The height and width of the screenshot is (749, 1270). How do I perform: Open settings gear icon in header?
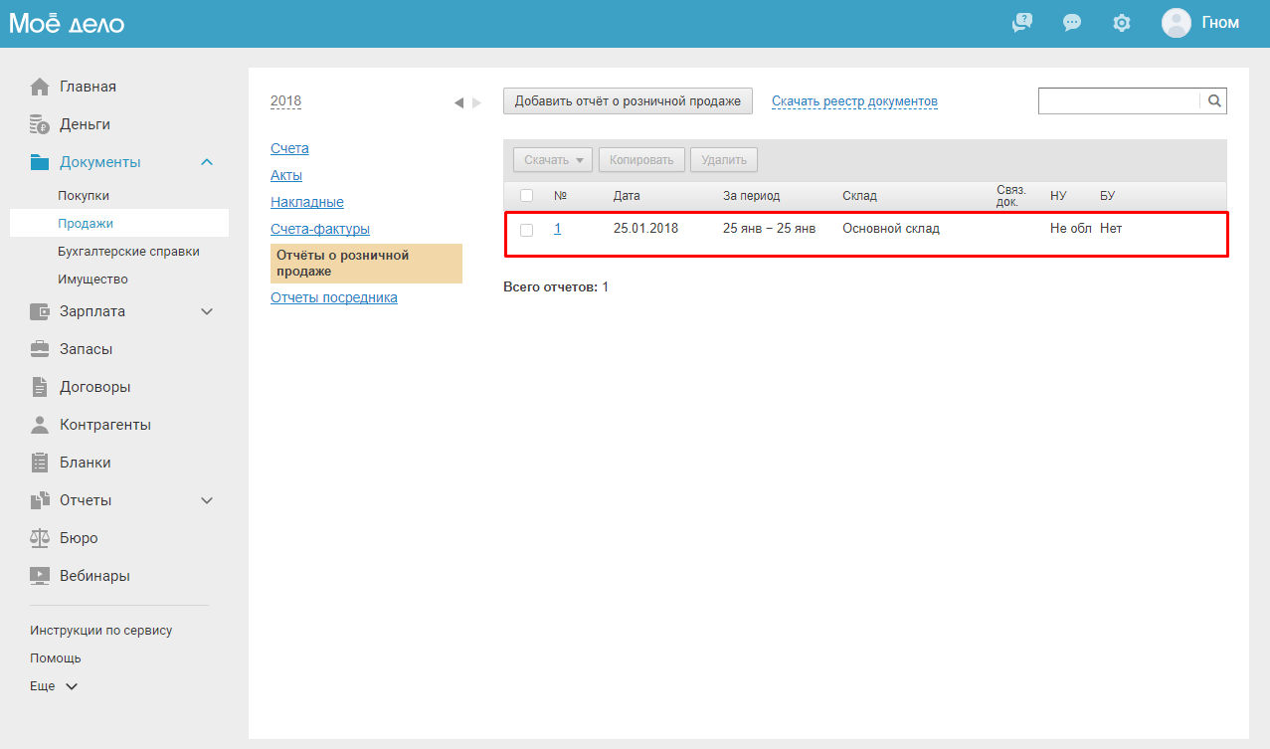[x=1122, y=23]
